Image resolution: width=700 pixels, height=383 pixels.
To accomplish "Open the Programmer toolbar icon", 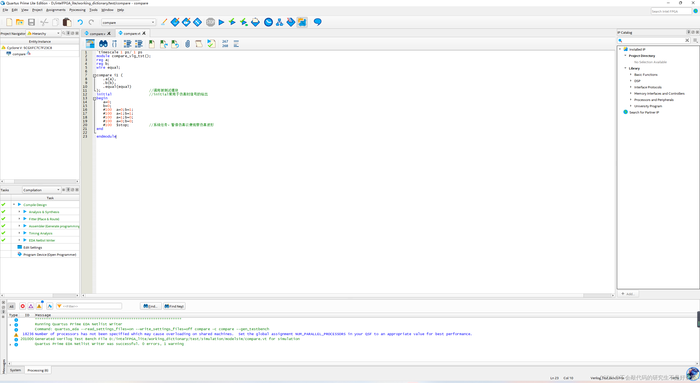I will 291,22.
